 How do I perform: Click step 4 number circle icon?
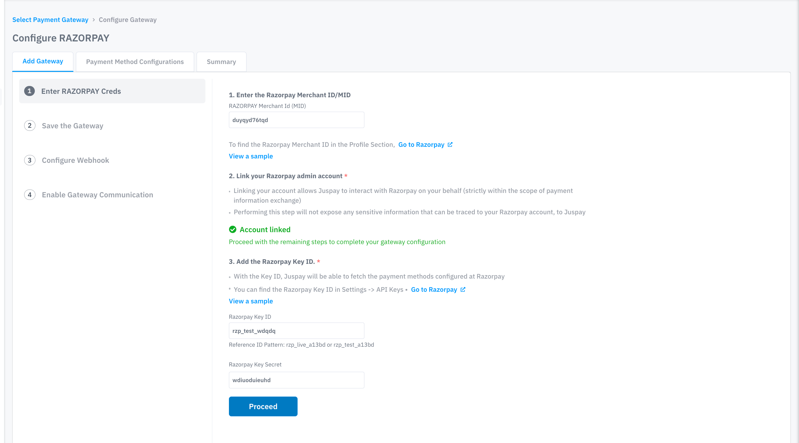pos(29,195)
